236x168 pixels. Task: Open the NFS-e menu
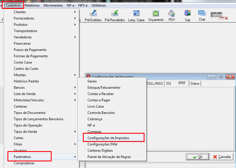(x=83, y=5)
